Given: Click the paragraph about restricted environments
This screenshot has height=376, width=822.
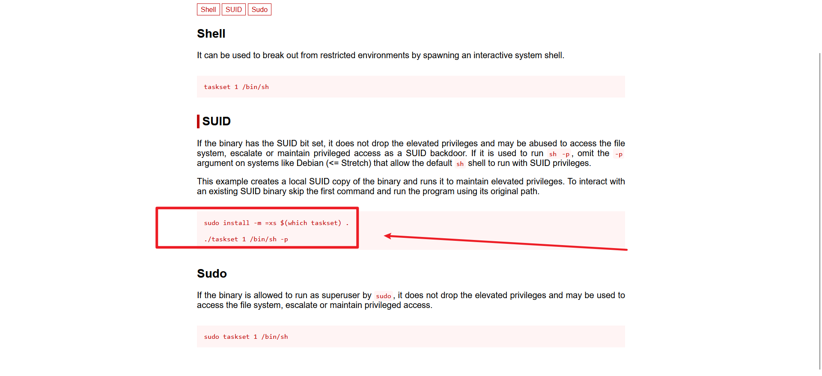Looking at the screenshot, I should (x=381, y=55).
